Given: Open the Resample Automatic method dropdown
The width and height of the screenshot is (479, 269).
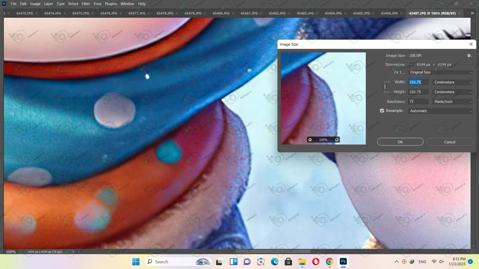Looking at the screenshot, I should tap(440, 111).
